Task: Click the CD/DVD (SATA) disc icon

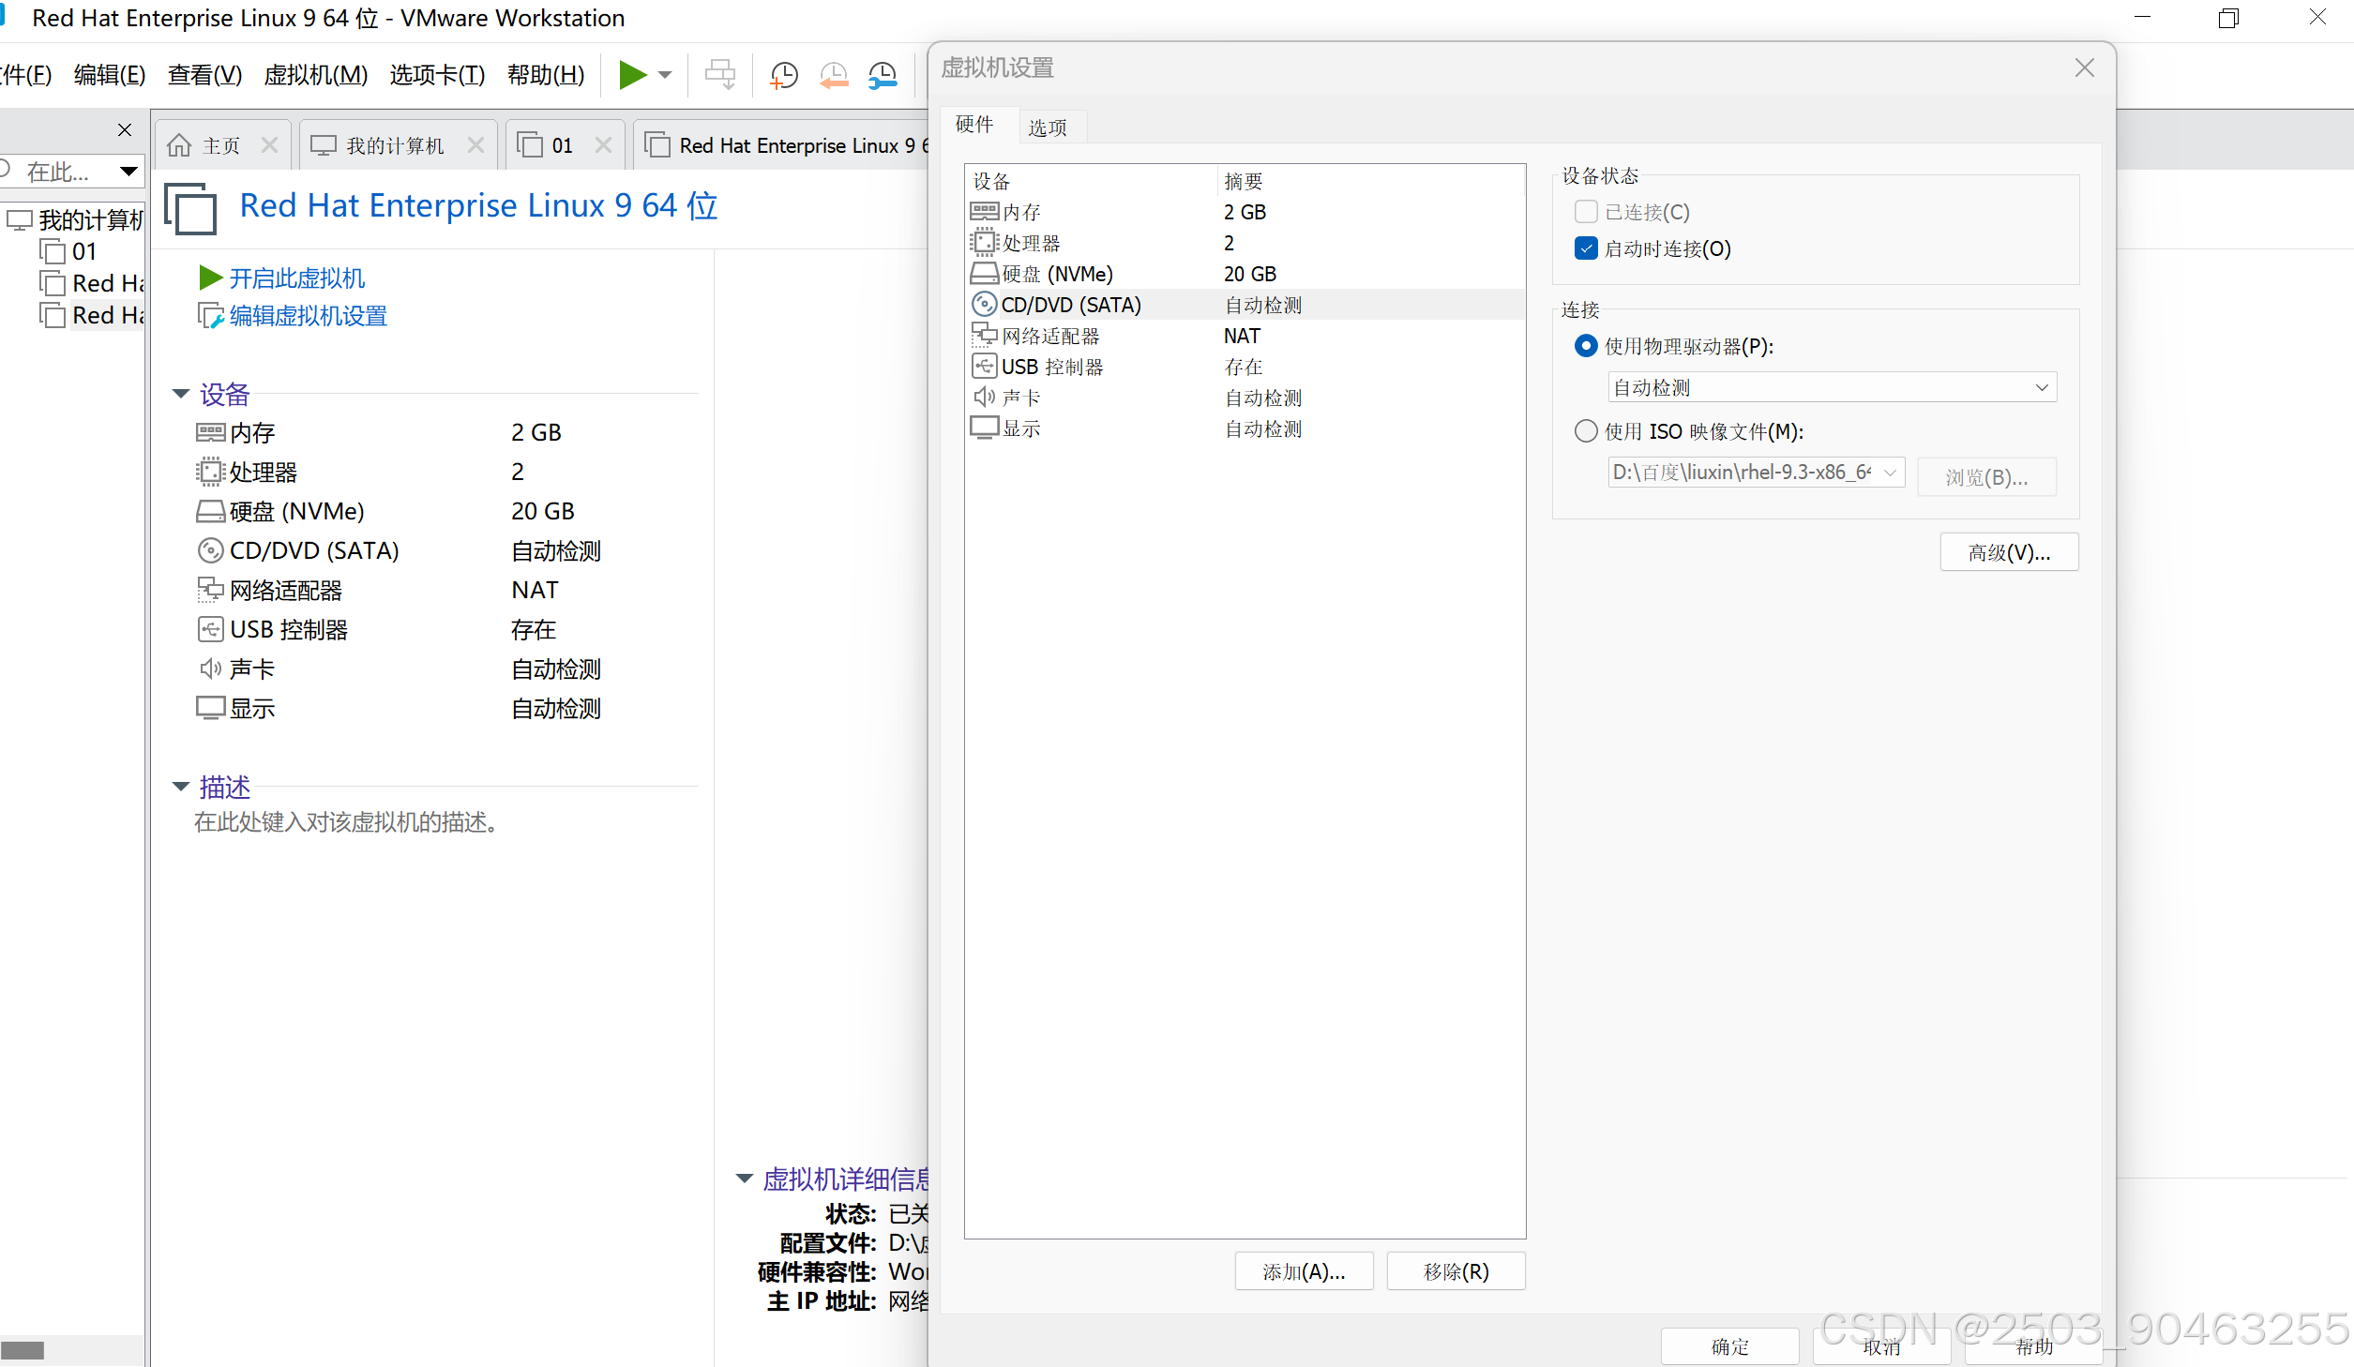Action: [985, 304]
